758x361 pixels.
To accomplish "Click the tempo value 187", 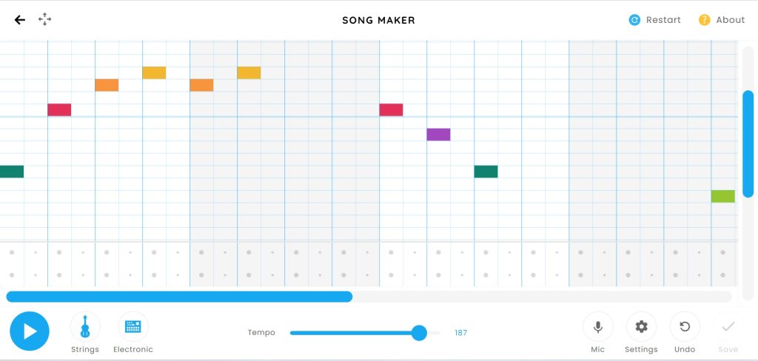I will point(460,333).
